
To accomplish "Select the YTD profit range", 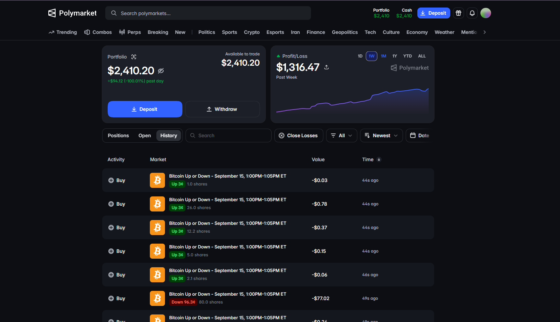I will click(407, 56).
